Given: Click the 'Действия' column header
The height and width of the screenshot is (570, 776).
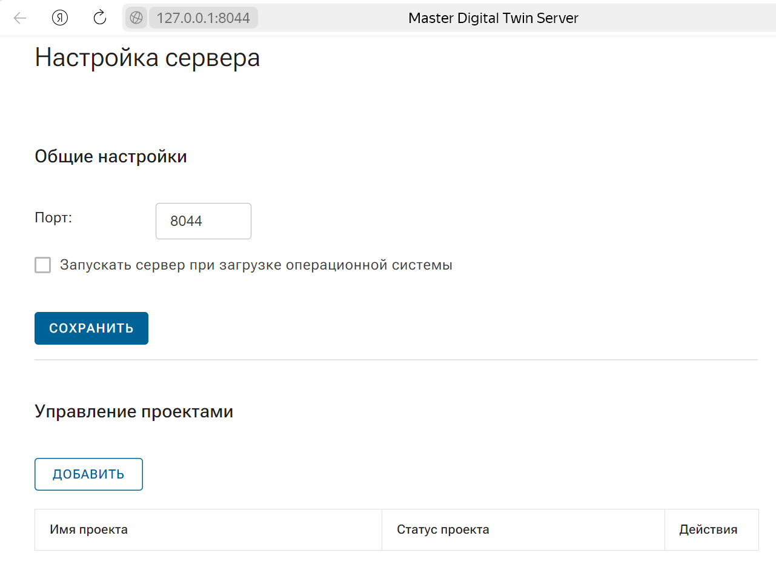Looking at the screenshot, I should coord(708,530).
